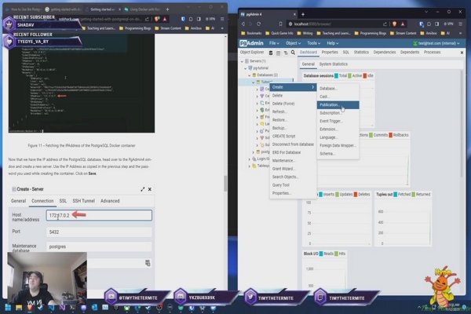
Task: Open pgAdmin Object menu
Action: point(293,43)
